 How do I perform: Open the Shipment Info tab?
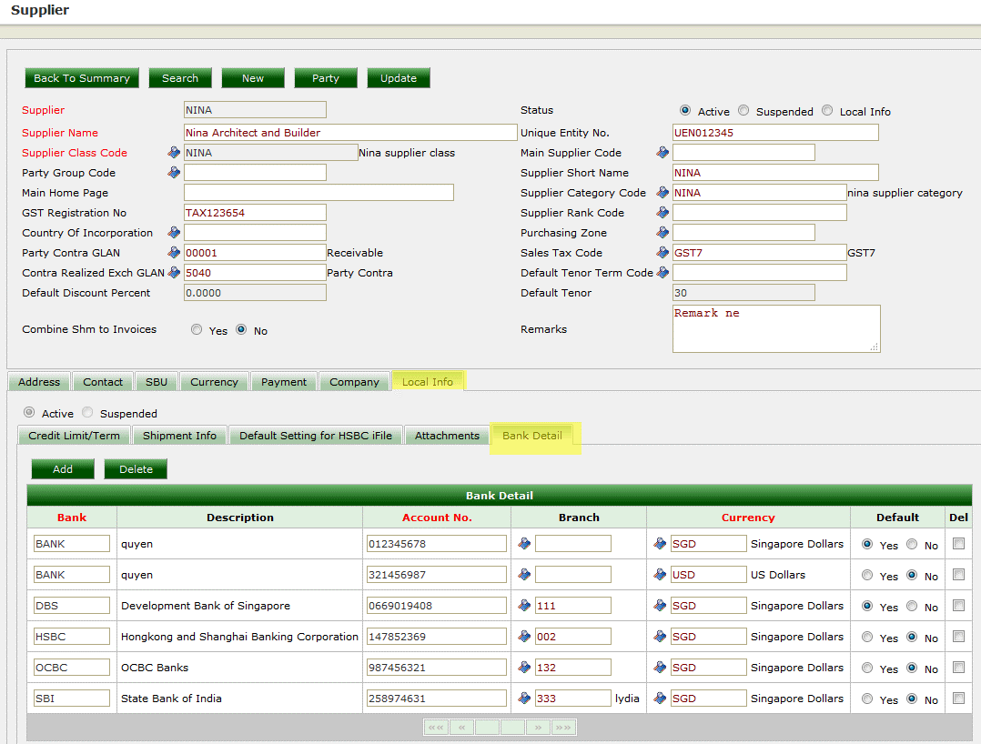click(179, 435)
